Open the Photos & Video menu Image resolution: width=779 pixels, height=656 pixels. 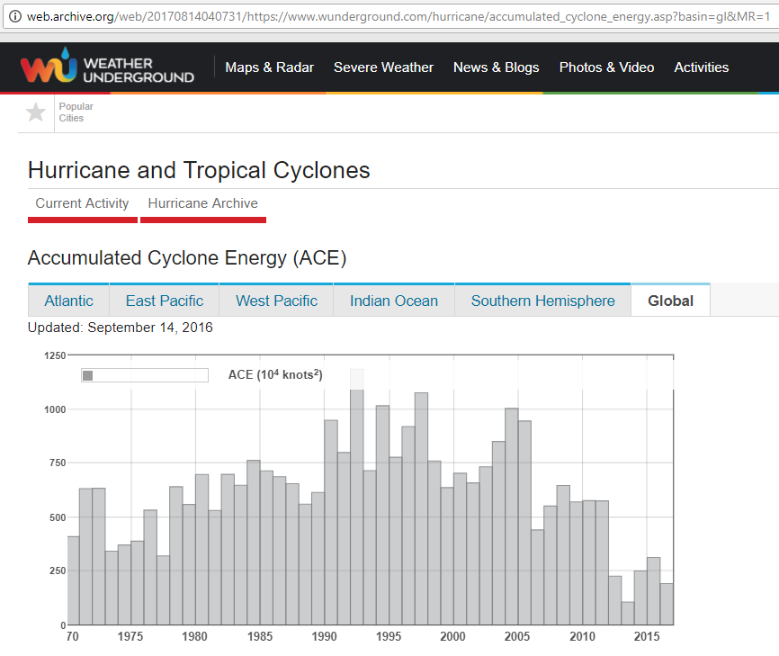point(606,67)
